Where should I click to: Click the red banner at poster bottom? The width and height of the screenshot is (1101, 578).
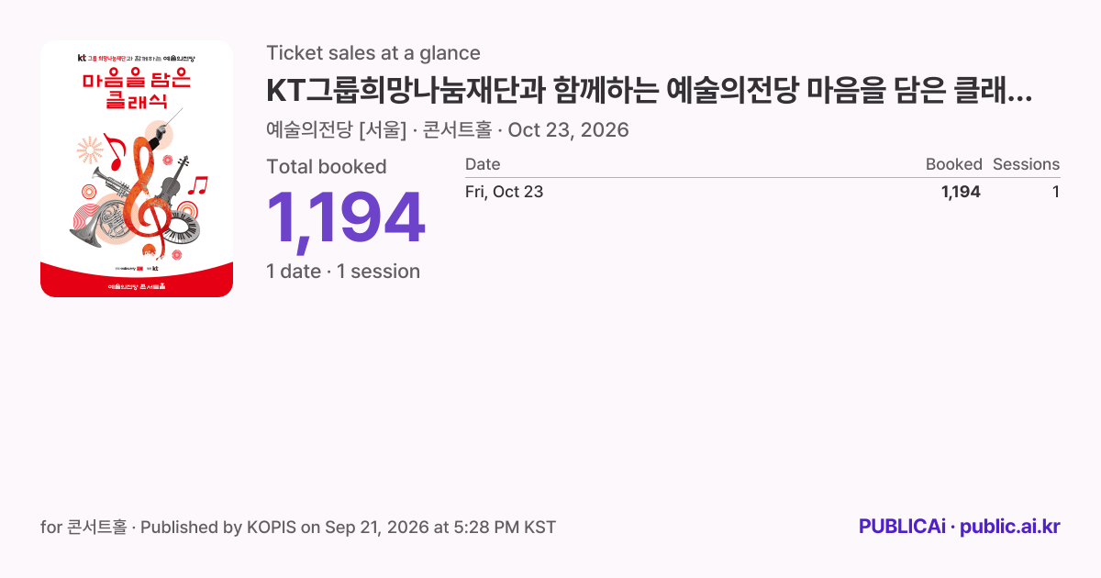tap(137, 281)
